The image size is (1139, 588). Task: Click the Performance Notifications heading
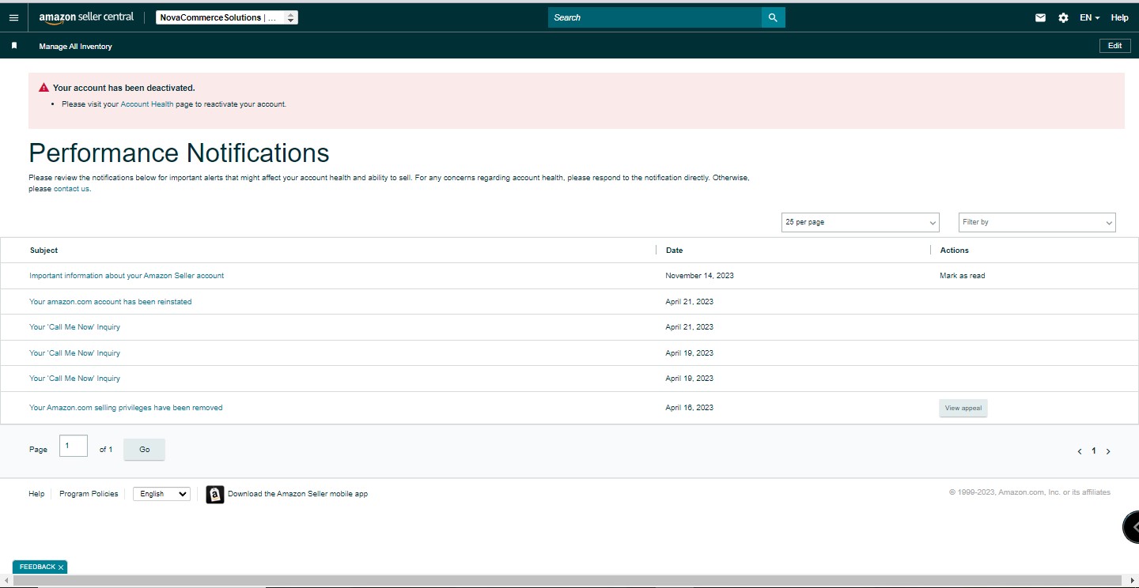pyautogui.click(x=179, y=153)
